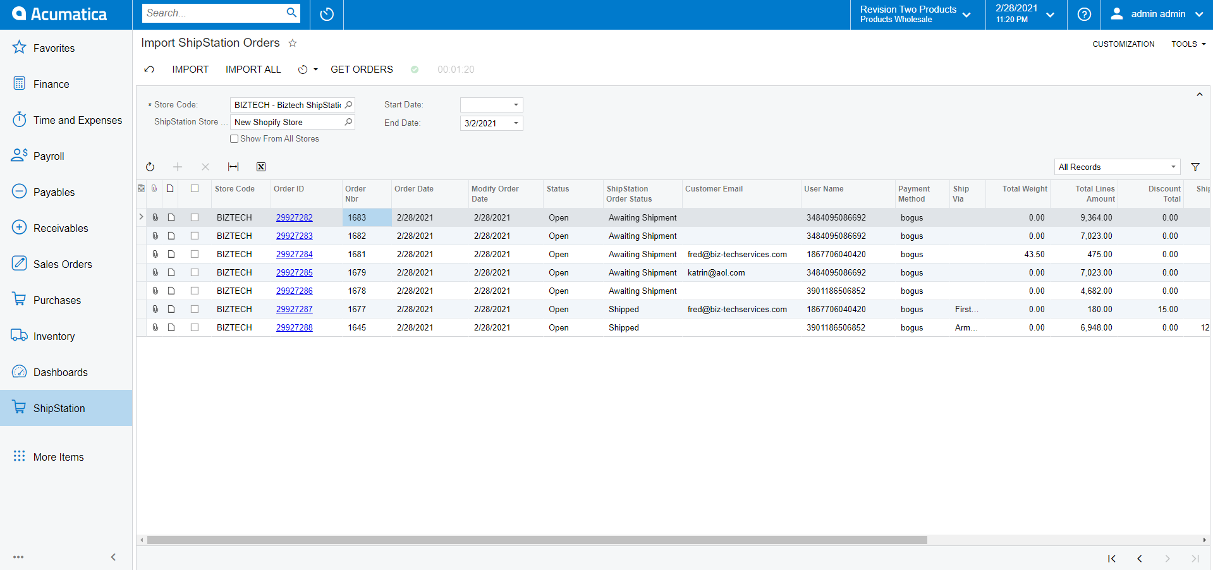Image resolution: width=1213 pixels, height=570 pixels.
Task: Open Finance workspace
Action: coord(66,84)
